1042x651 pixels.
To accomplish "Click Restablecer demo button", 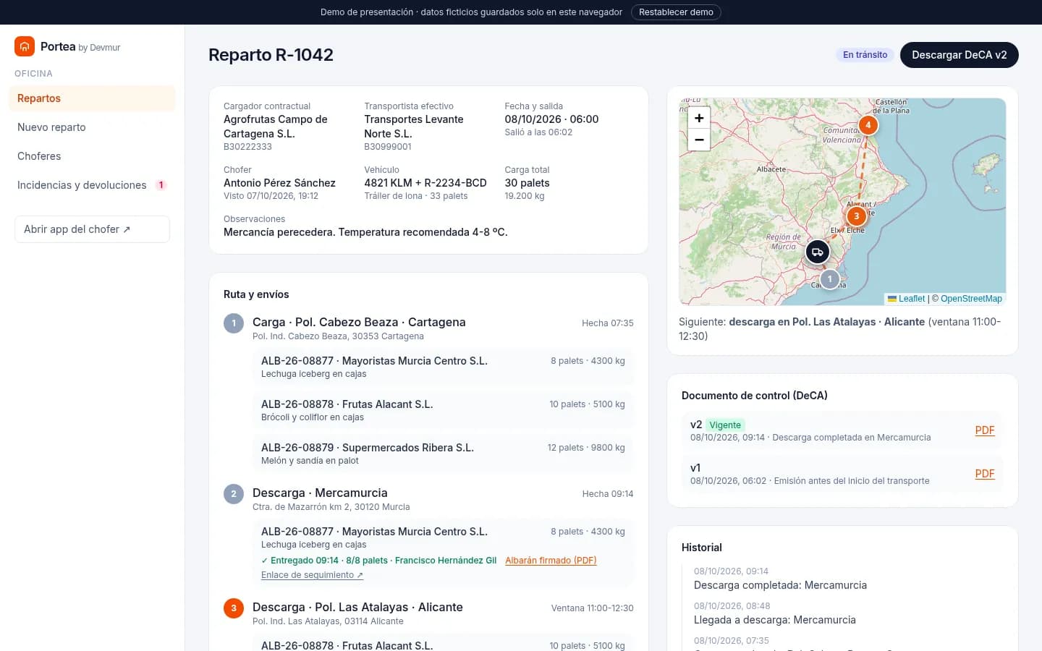I will coord(676,12).
